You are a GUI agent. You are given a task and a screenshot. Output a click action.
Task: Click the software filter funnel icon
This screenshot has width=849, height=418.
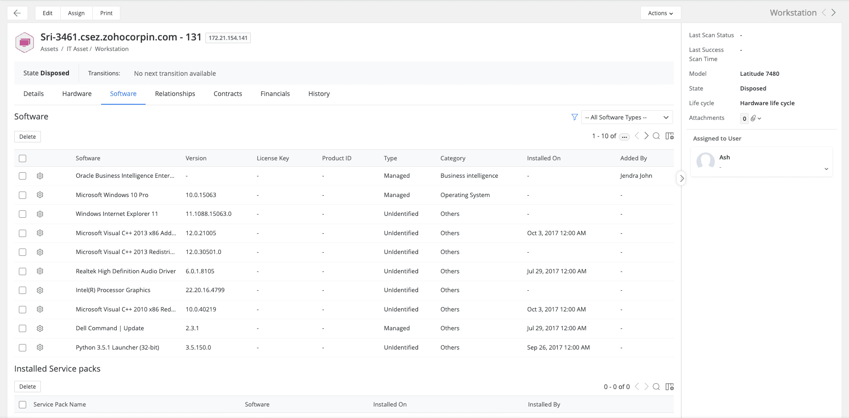[574, 117]
